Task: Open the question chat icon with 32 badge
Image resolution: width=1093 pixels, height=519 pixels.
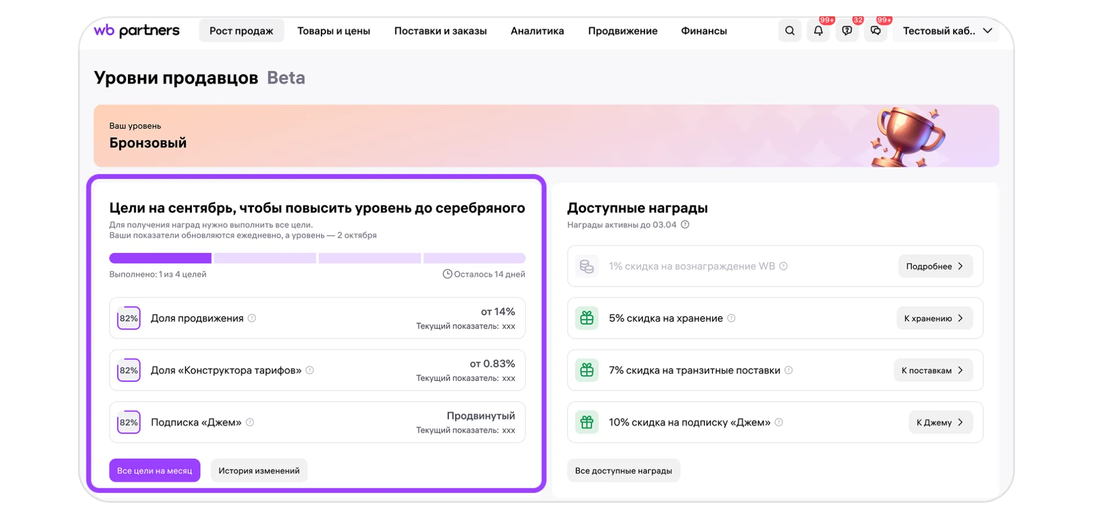Action: (x=846, y=31)
